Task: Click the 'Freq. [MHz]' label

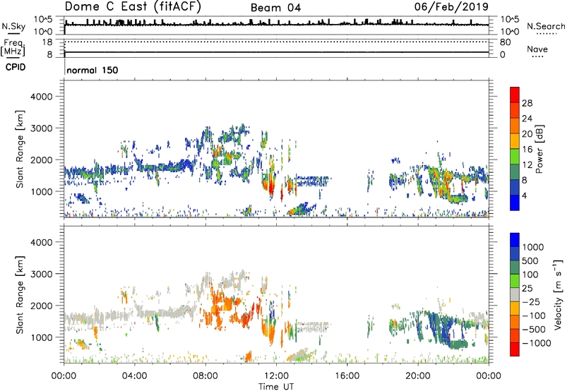Action: click(13, 47)
